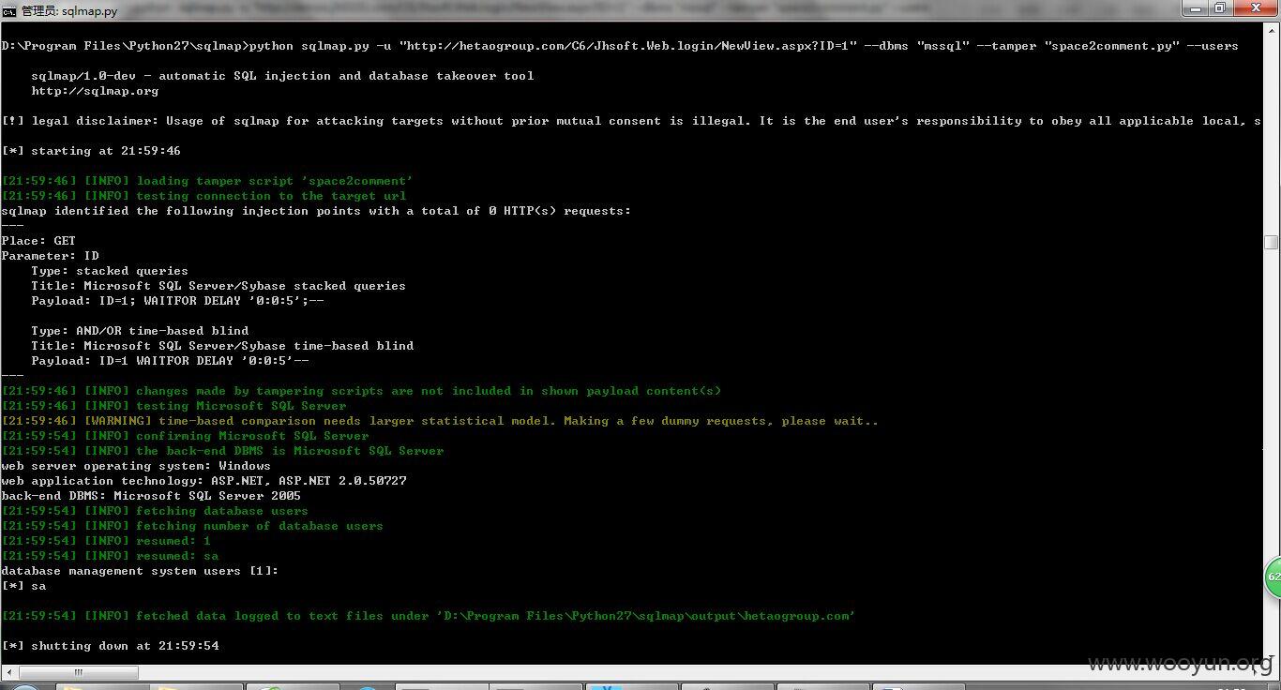Close the sqlmap.py console window
Viewport: 1281px width, 690px height.
[x=1254, y=8]
